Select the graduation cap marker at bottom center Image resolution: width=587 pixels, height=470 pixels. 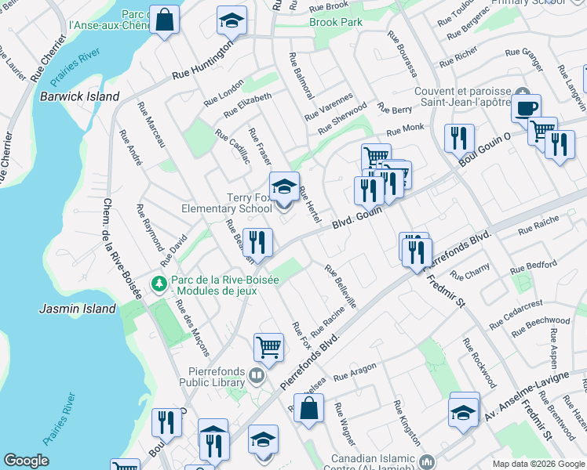coord(263,440)
